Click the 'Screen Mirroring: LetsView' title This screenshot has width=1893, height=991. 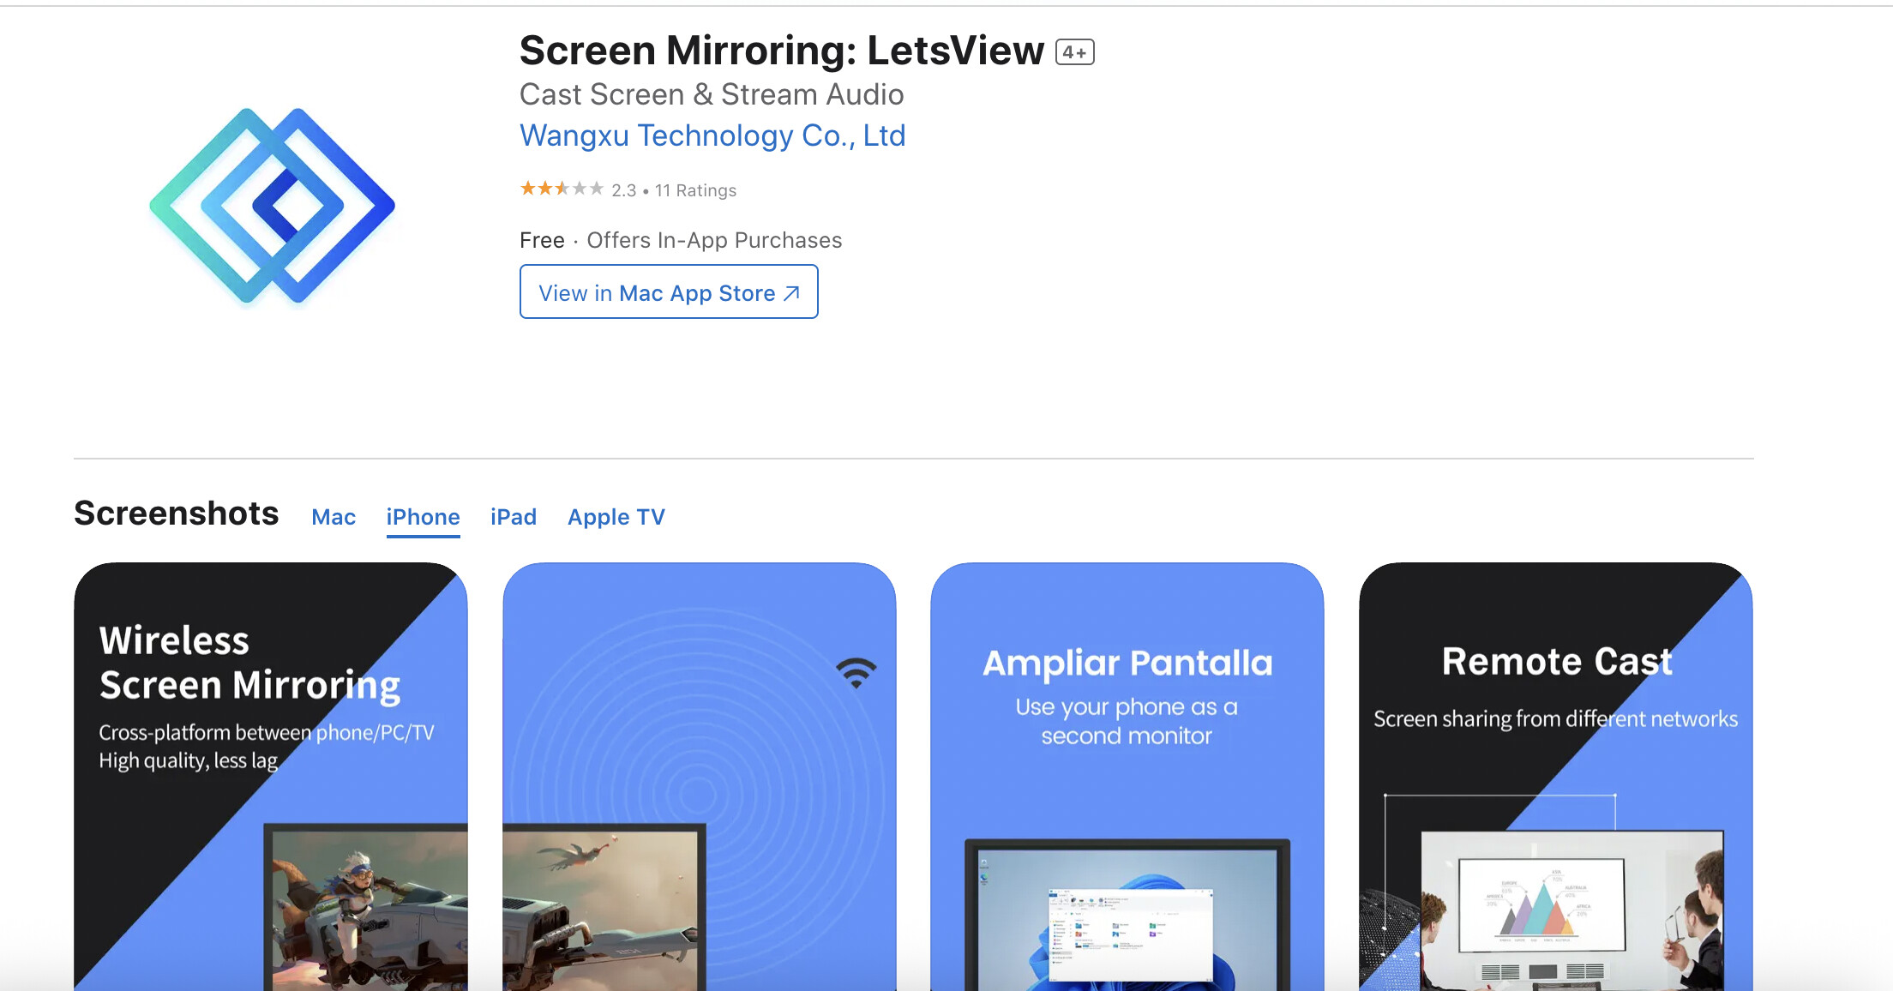click(x=782, y=51)
